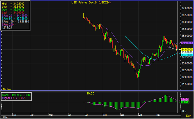This screenshot has height=119, width=194.
Task: Click the SAvg 200 legend entry
Action: coord(10,25)
